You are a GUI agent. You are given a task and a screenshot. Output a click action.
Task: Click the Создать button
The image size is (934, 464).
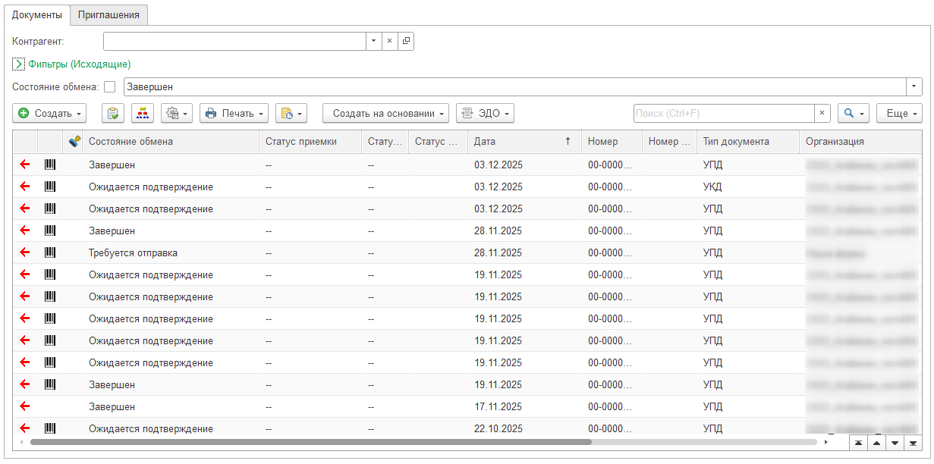(49, 114)
